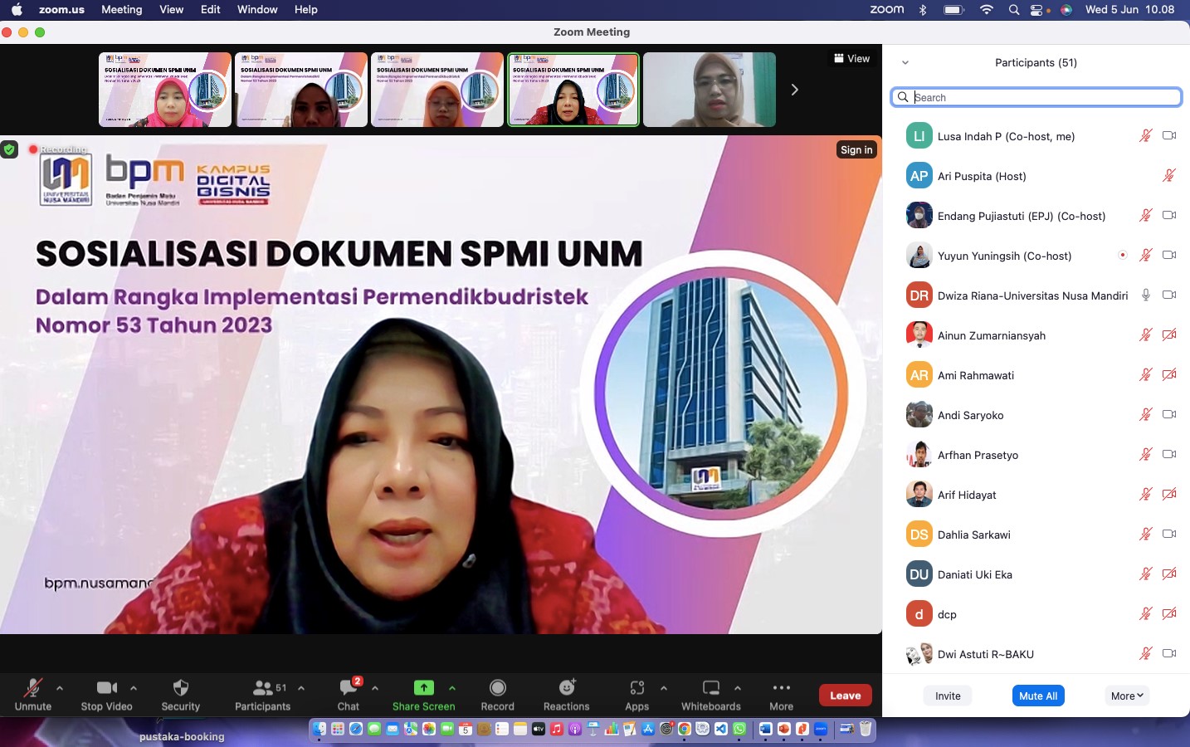Click the green Share Screen icon
Image resolution: width=1190 pixels, height=747 pixels.
423,687
